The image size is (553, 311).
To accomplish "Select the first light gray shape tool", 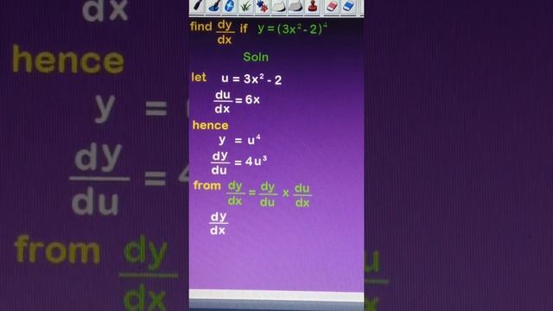I will 279,6.
